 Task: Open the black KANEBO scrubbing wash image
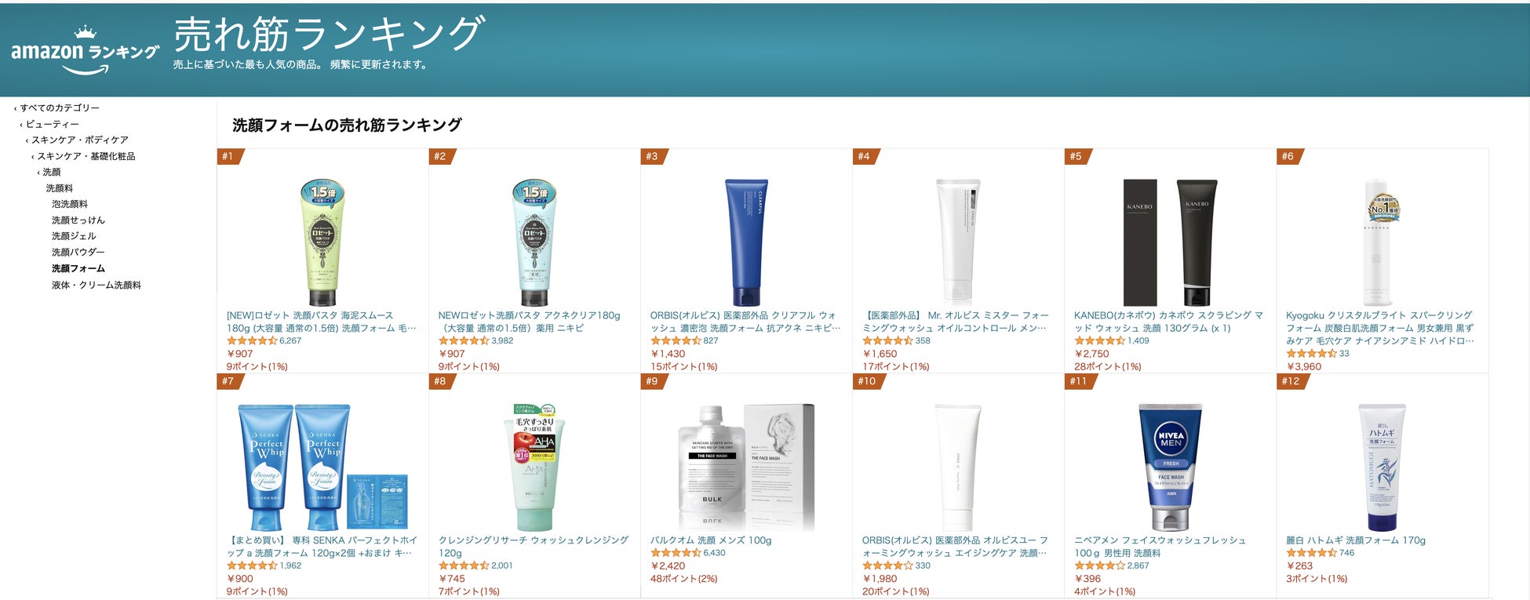pos(1170,242)
